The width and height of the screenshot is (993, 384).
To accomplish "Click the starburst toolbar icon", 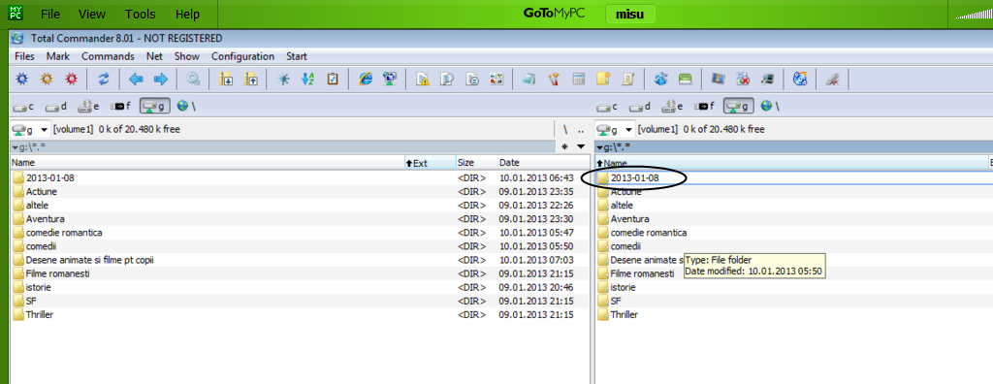I will coord(283,80).
